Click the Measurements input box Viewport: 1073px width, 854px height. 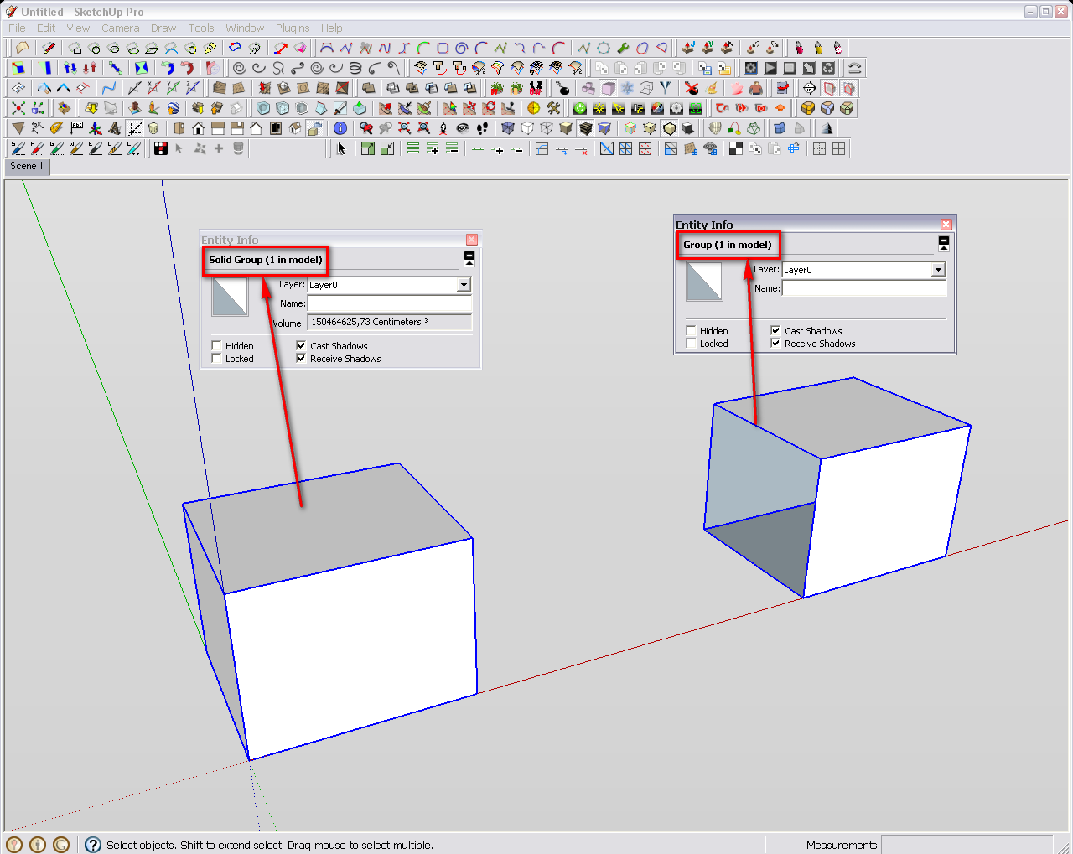click(x=967, y=845)
